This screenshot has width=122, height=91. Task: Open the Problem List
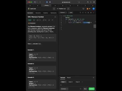(62, 9)
